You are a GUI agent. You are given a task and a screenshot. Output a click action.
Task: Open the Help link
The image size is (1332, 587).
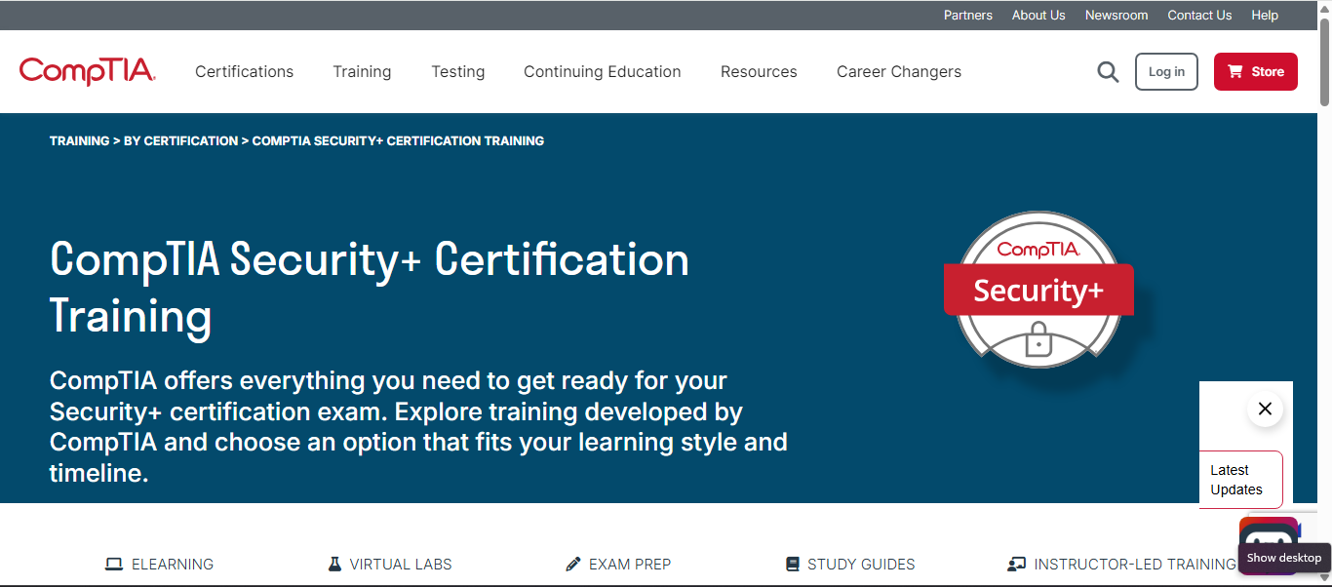coord(1265,16)
